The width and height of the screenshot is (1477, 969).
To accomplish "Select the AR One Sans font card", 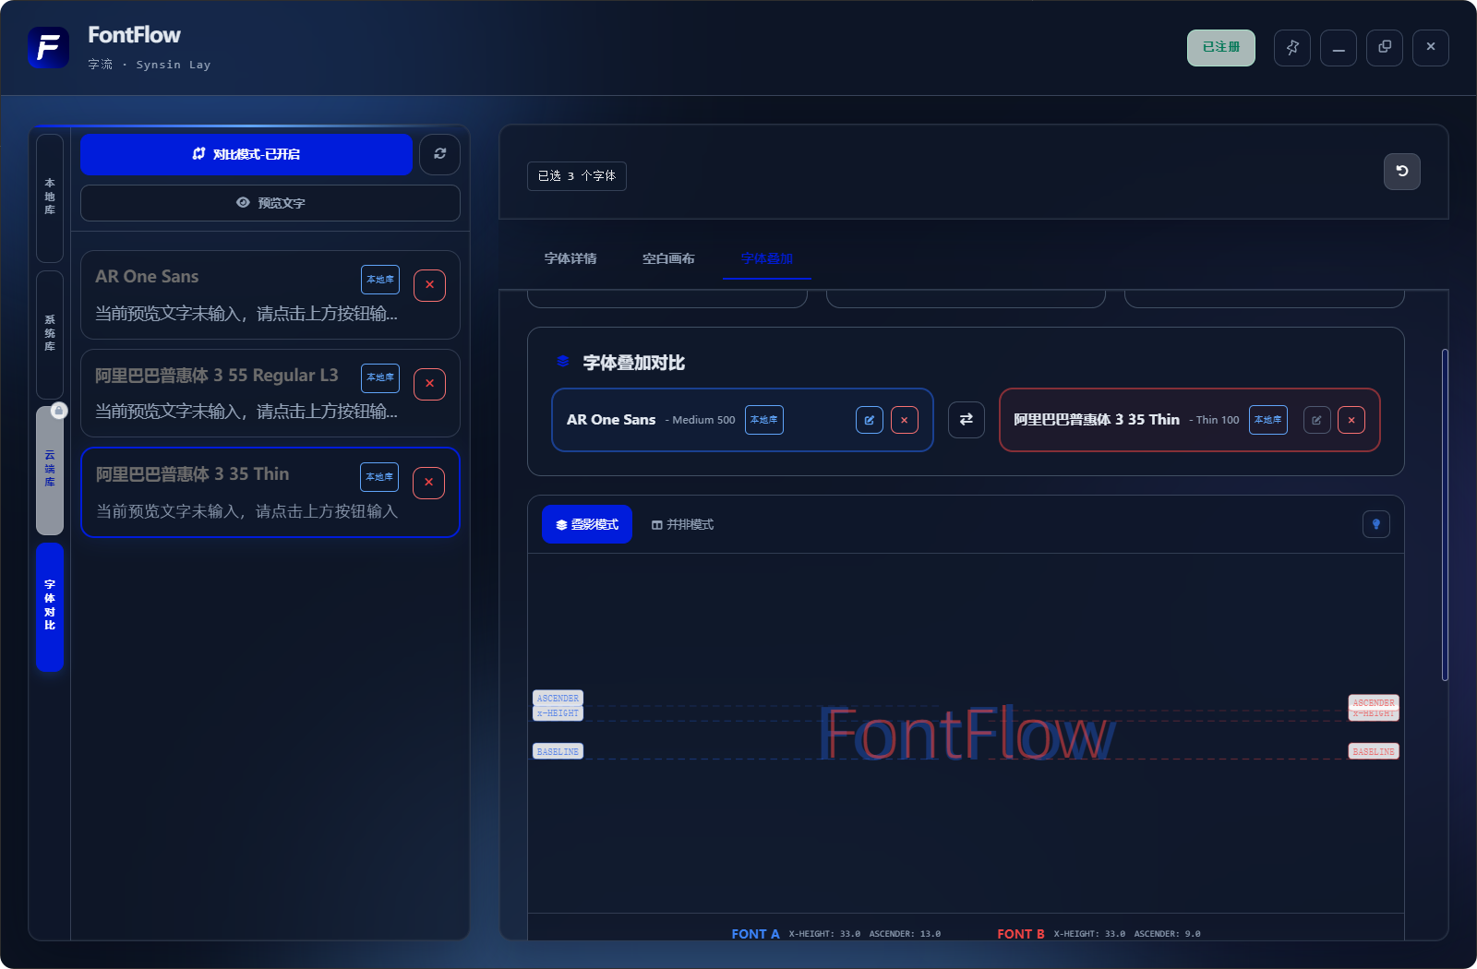I will click(270, 294).
